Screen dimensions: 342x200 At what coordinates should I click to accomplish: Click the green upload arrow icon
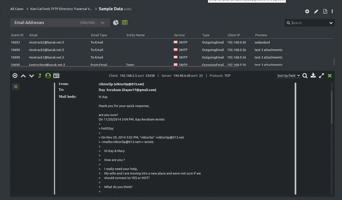pos(40,75)
